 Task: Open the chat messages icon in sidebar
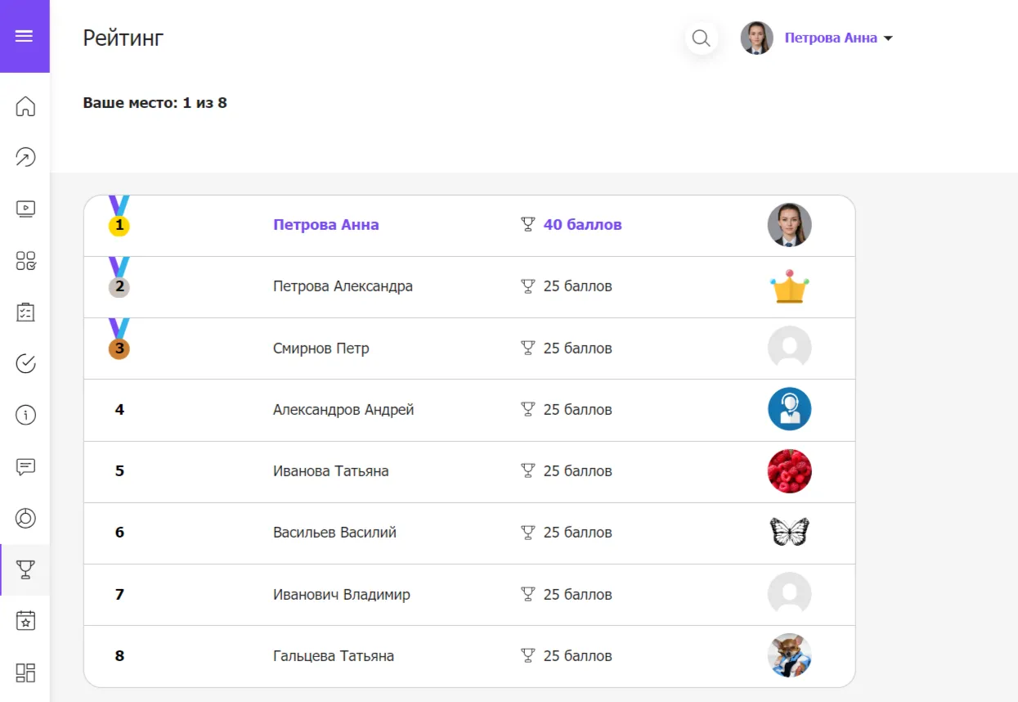point(25,466)
